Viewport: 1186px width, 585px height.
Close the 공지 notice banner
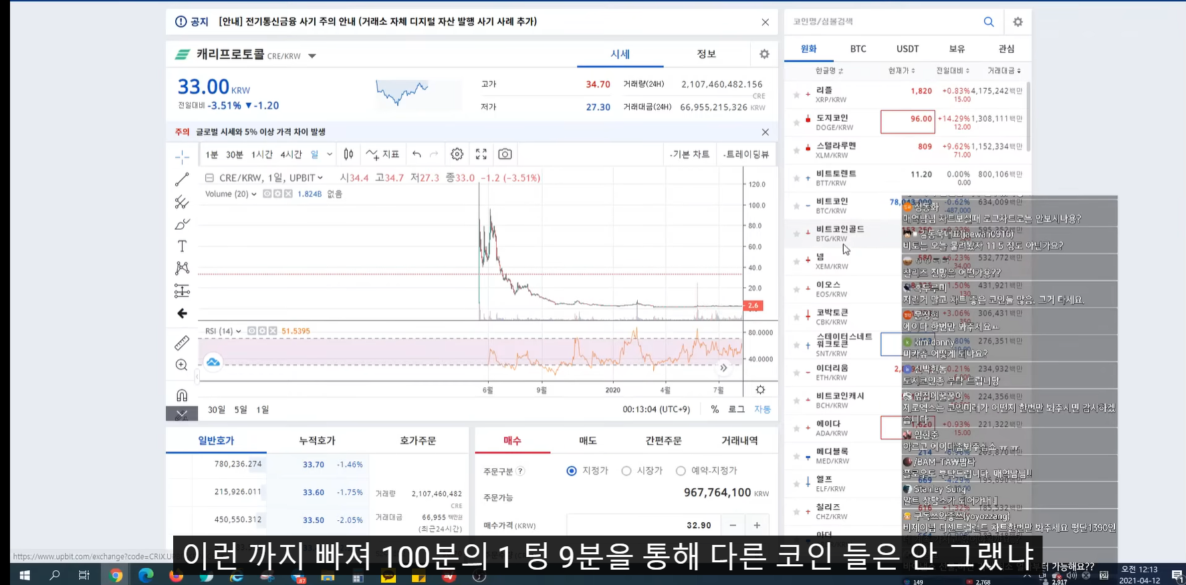point(765,22)
